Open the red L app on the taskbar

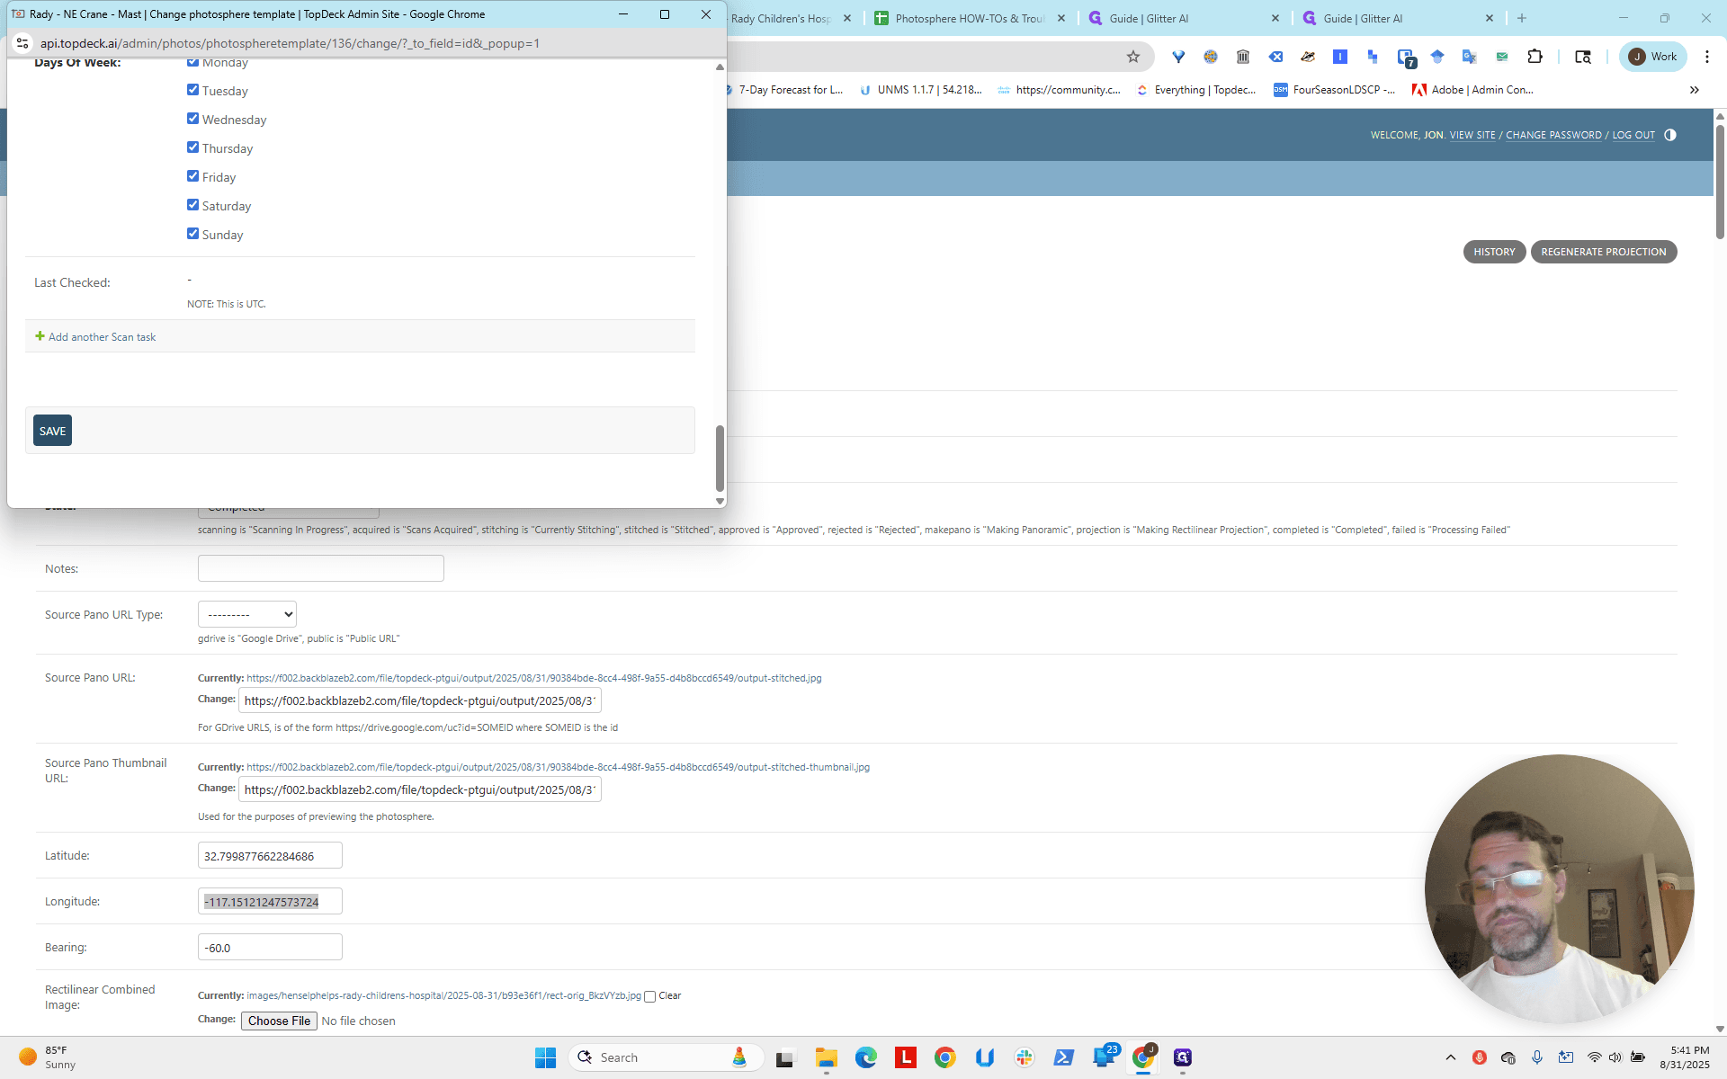coord(905,1057)
